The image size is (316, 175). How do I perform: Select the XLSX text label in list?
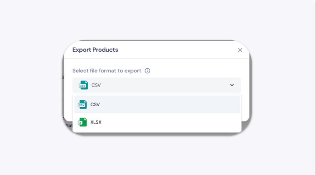[x=96, y=122]
